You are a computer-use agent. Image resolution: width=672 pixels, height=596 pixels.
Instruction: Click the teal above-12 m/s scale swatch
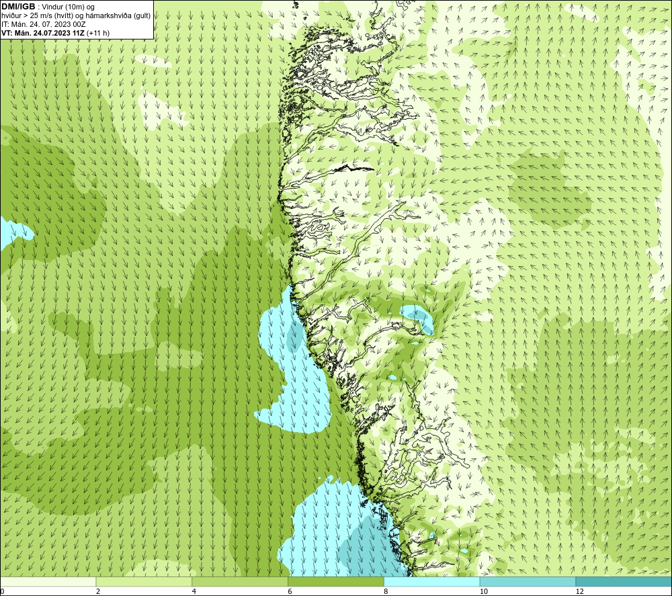coord(624,581)
